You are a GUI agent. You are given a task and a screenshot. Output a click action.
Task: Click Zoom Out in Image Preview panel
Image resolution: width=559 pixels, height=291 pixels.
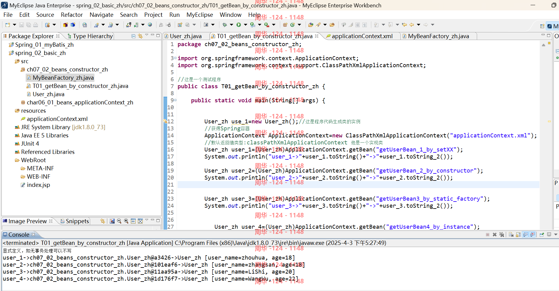119,221
